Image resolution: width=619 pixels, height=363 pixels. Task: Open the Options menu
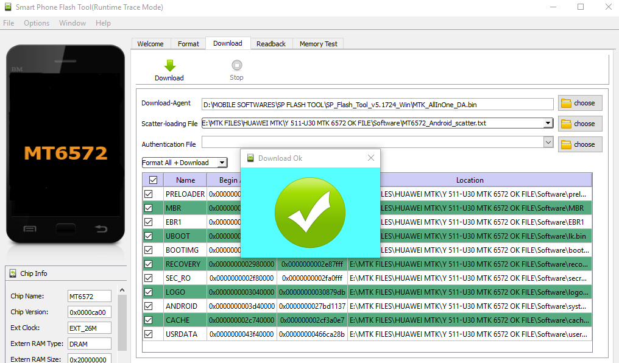(x=37, y=23)
